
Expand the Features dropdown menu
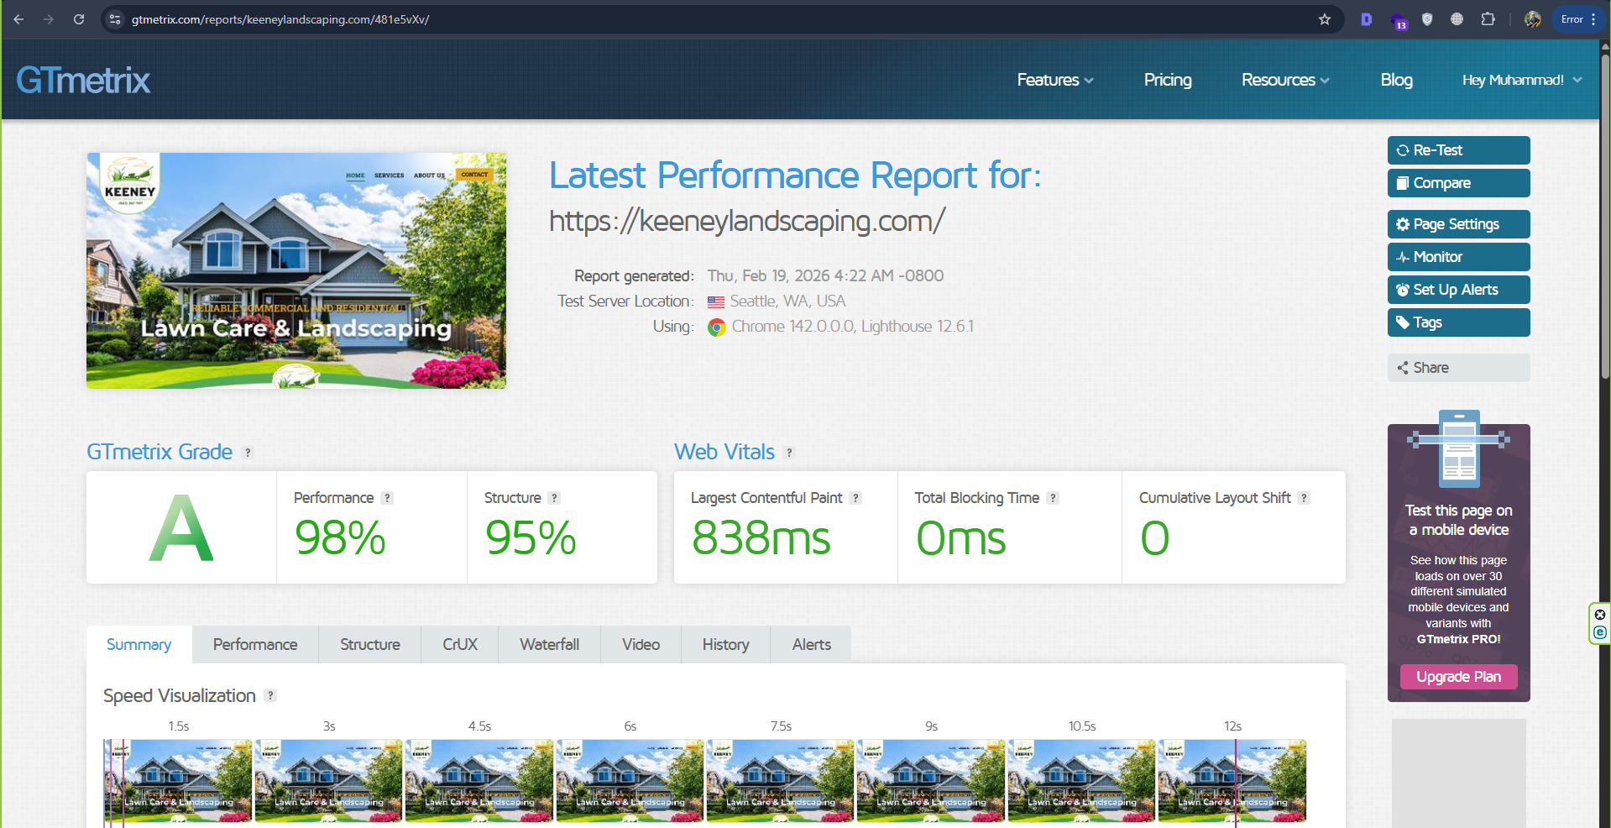[x=1054, y=80]
